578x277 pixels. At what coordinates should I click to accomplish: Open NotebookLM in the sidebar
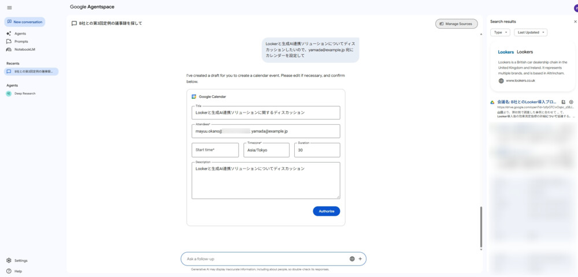tap(25, 49)
